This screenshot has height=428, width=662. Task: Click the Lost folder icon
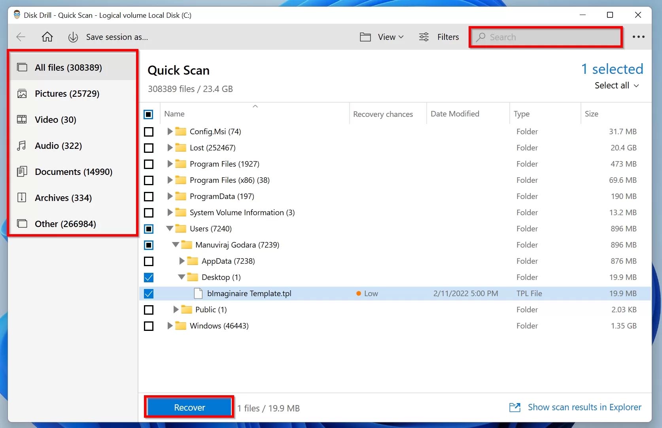181,148
